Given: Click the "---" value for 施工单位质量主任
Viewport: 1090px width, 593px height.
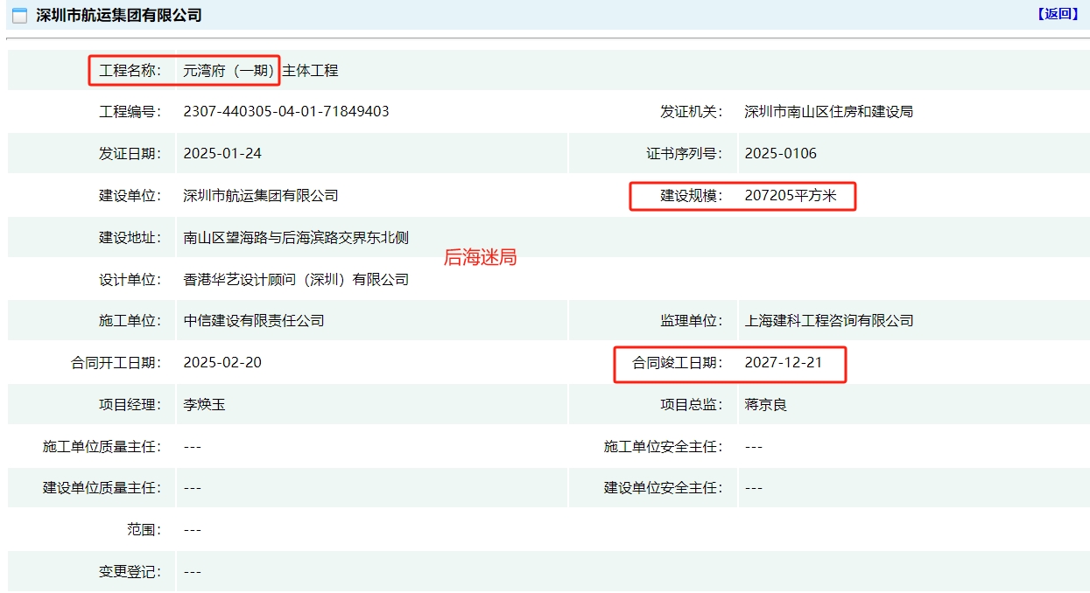Looking at the screenshot, I should click(x=193, y=447).
